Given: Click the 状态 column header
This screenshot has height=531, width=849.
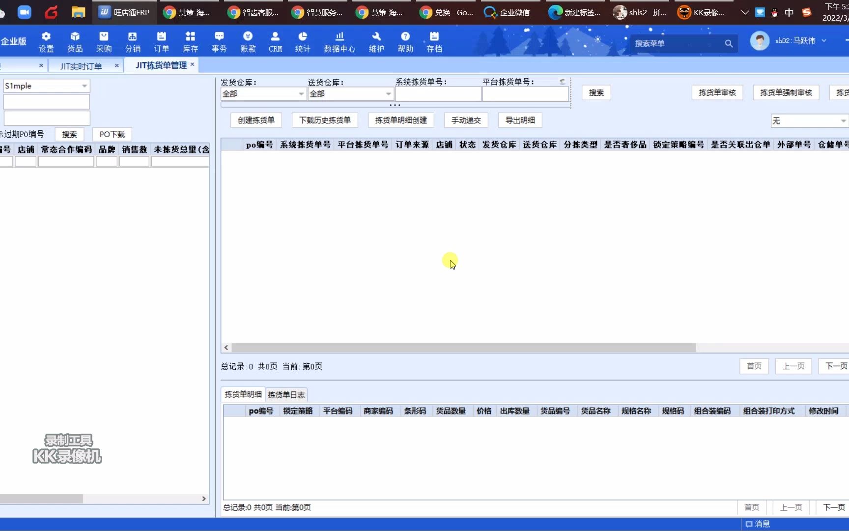Looking at the screenshot, I should [x=467, y=145].
